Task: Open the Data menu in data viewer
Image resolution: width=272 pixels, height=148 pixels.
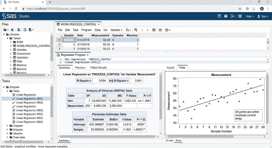Action: (x=97, y=30)
